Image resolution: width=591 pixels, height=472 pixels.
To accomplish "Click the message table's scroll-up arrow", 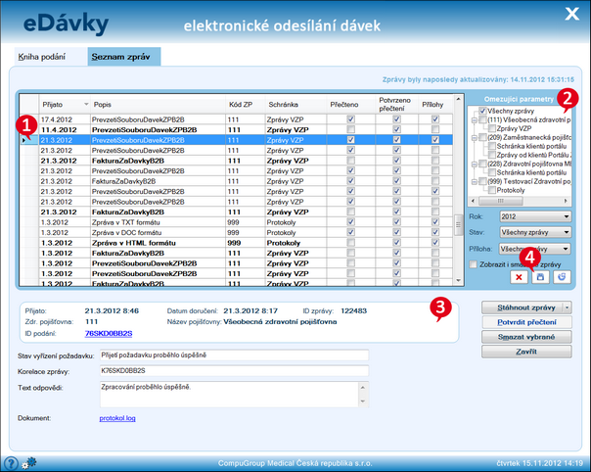I will pyautogui.click(x=458, y=99).
